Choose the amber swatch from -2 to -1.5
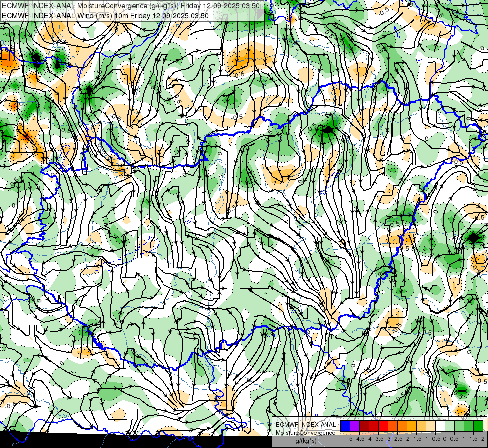The width and height of the screenshot is (488, 448). tap(411, 426)
